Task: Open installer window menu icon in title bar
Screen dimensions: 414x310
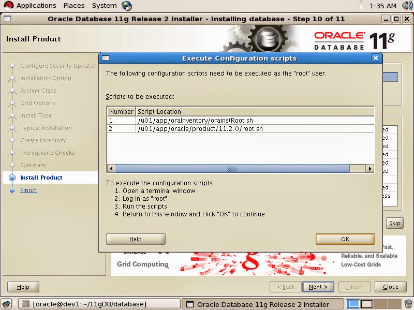Action: [7, 19]
